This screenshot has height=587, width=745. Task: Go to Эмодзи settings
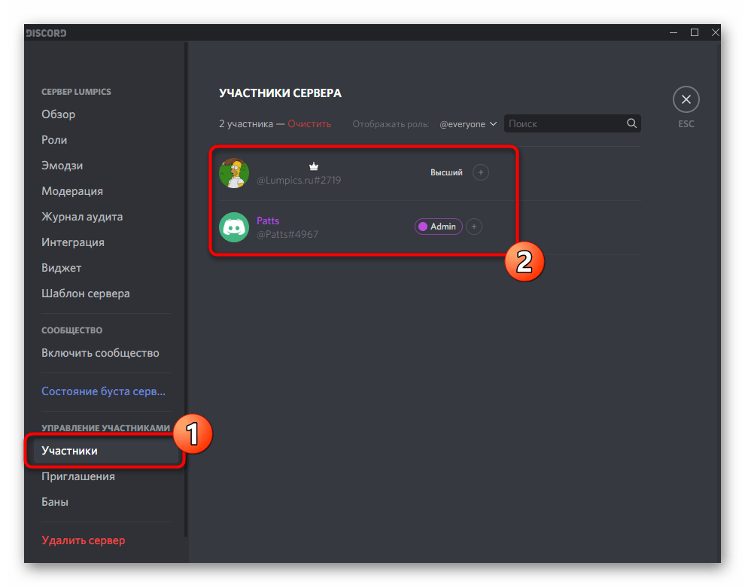(62, 166)
